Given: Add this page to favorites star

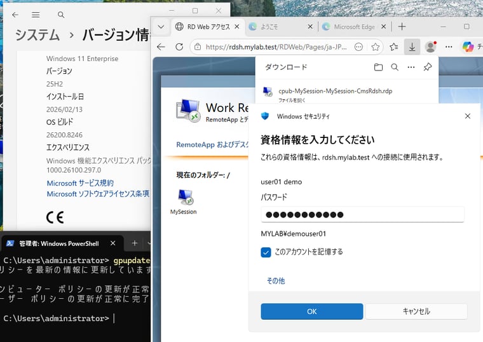Looking at the screenshot, I should [375, 47].
